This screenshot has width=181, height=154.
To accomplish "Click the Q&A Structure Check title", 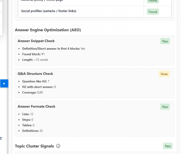I will tap(35, 74).
